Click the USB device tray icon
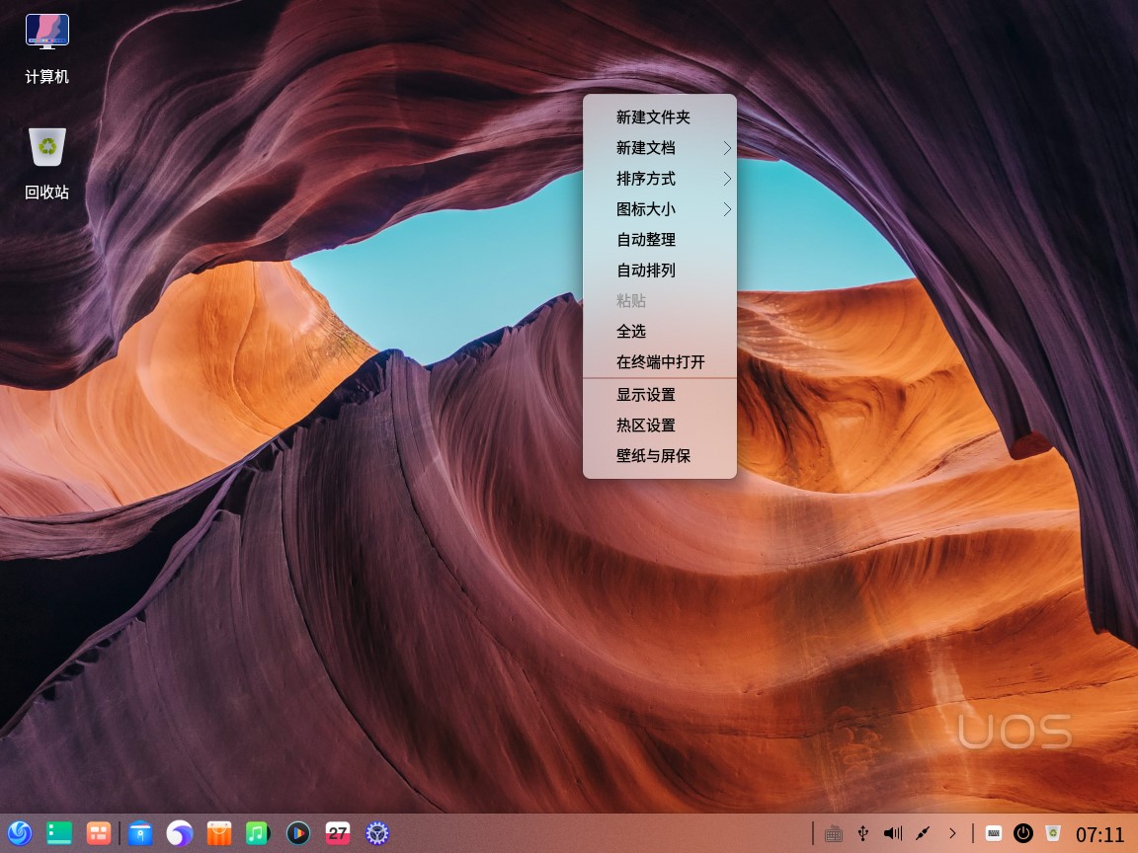The width and height of the screenshot is (1138, 853). pos(863,833)
